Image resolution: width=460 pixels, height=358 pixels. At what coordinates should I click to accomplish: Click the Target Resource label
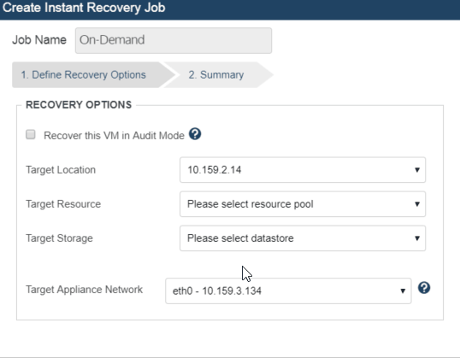tap(63, 204)
